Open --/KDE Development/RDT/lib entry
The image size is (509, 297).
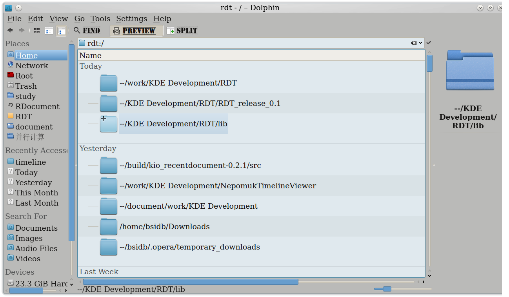(173, 124)
